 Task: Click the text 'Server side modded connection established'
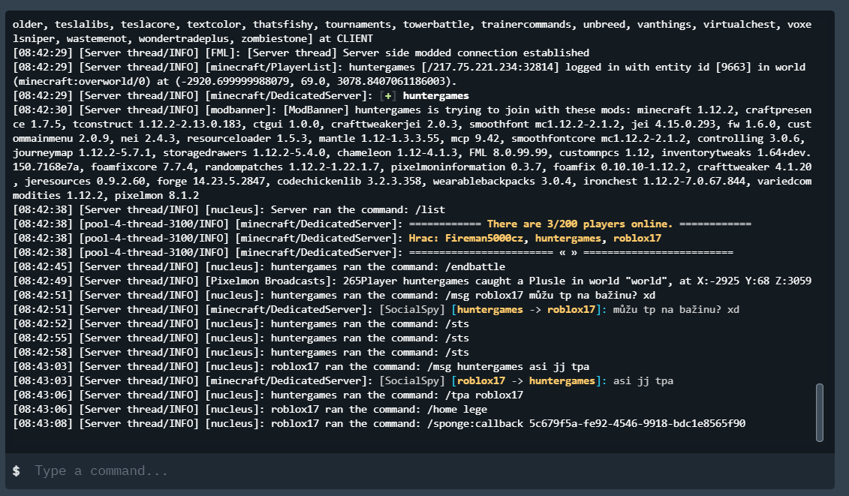click(x=465, y=53)
